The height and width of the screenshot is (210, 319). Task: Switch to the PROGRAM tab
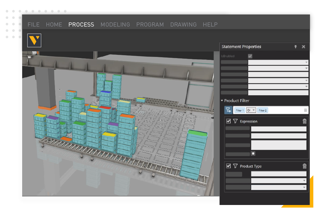point(150,25)
